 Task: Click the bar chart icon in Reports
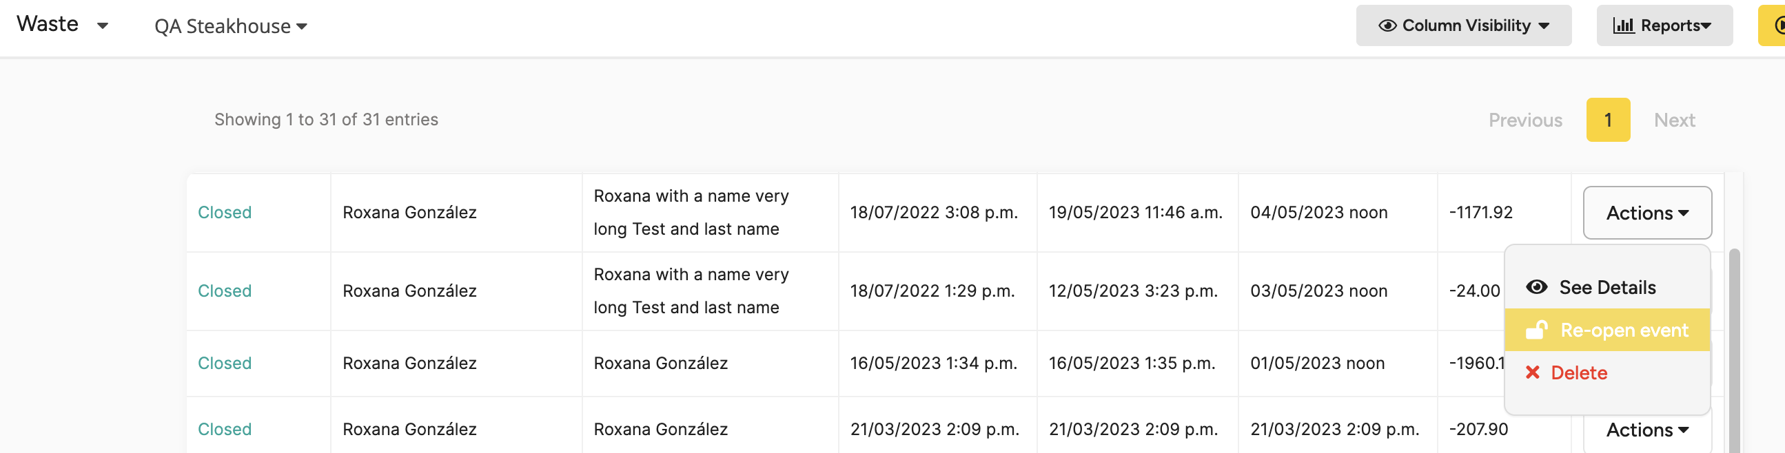(x=1624, y=25)
